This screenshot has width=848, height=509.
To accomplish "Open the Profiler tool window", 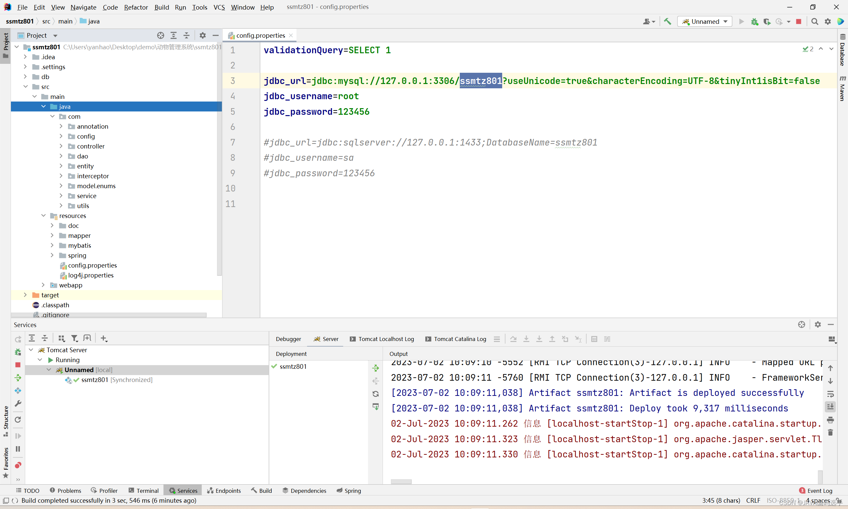I will tap(104, 490).
